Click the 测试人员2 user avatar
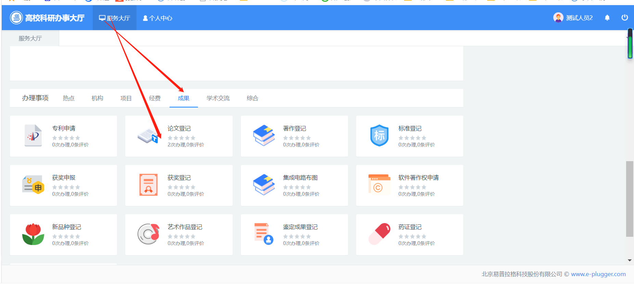The image size is (634, 284). (x=558, y=17)
